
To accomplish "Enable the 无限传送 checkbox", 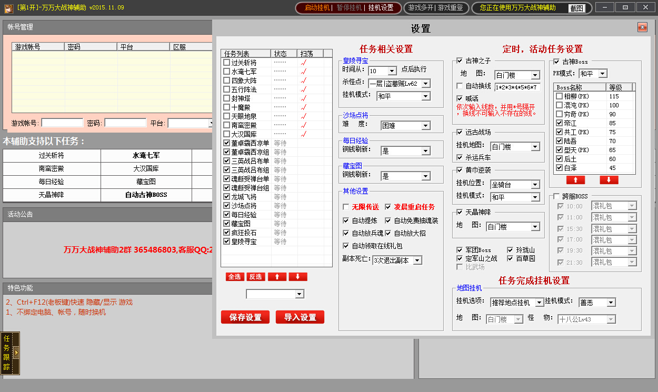I will [x=346, y=207].
